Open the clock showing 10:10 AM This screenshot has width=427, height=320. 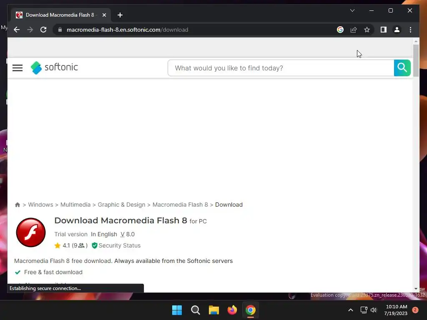(x=396, y=310)
